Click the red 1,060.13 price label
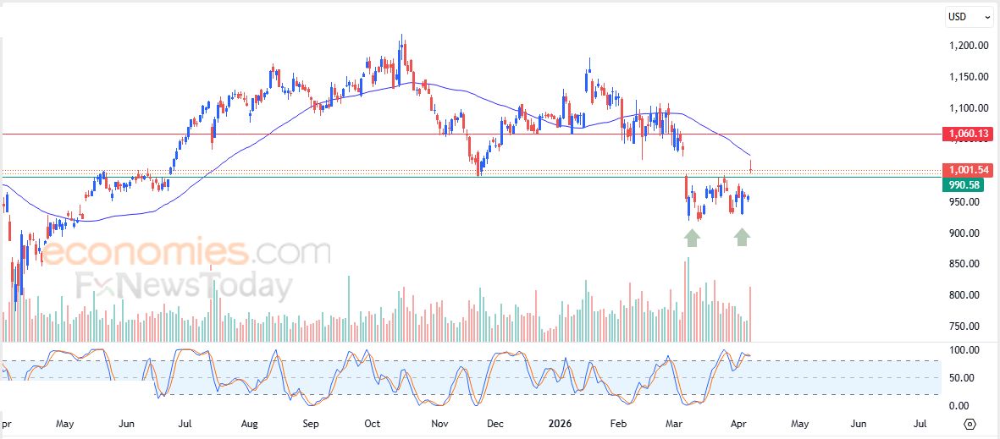The height and width of the screenshot is (439, 1000). coord(969,134)
